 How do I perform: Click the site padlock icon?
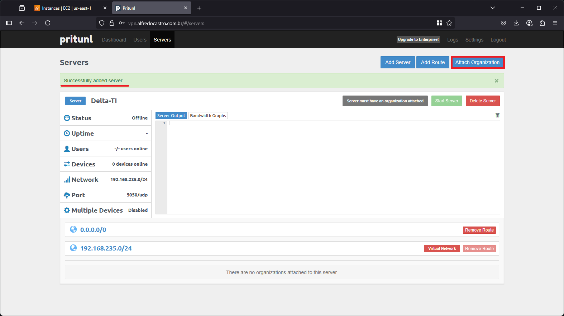(x=112, y=23)
